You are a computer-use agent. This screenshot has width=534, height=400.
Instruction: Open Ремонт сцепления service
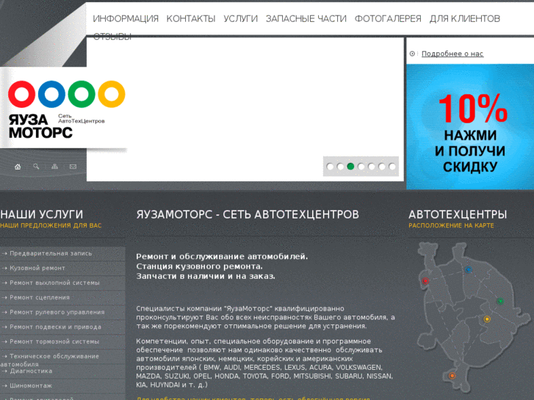(62, 297)
